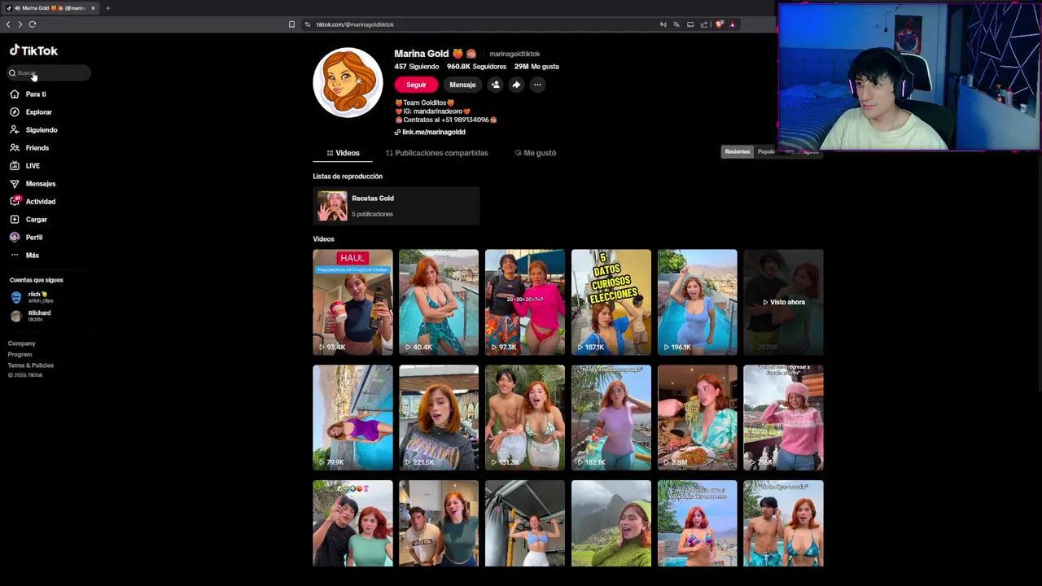
Task: Open the video with 221.5K views
Action: pos(439,418)
